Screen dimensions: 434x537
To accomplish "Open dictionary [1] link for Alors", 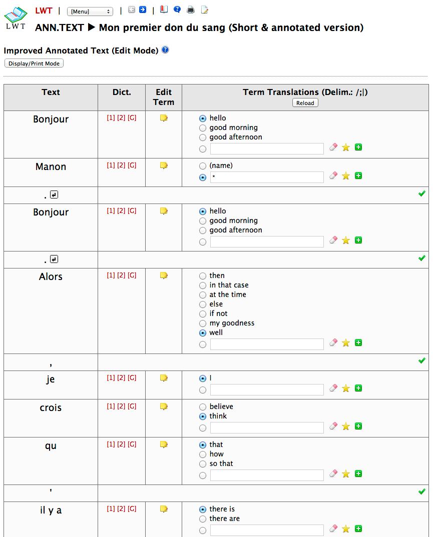I will click(111, 275).
